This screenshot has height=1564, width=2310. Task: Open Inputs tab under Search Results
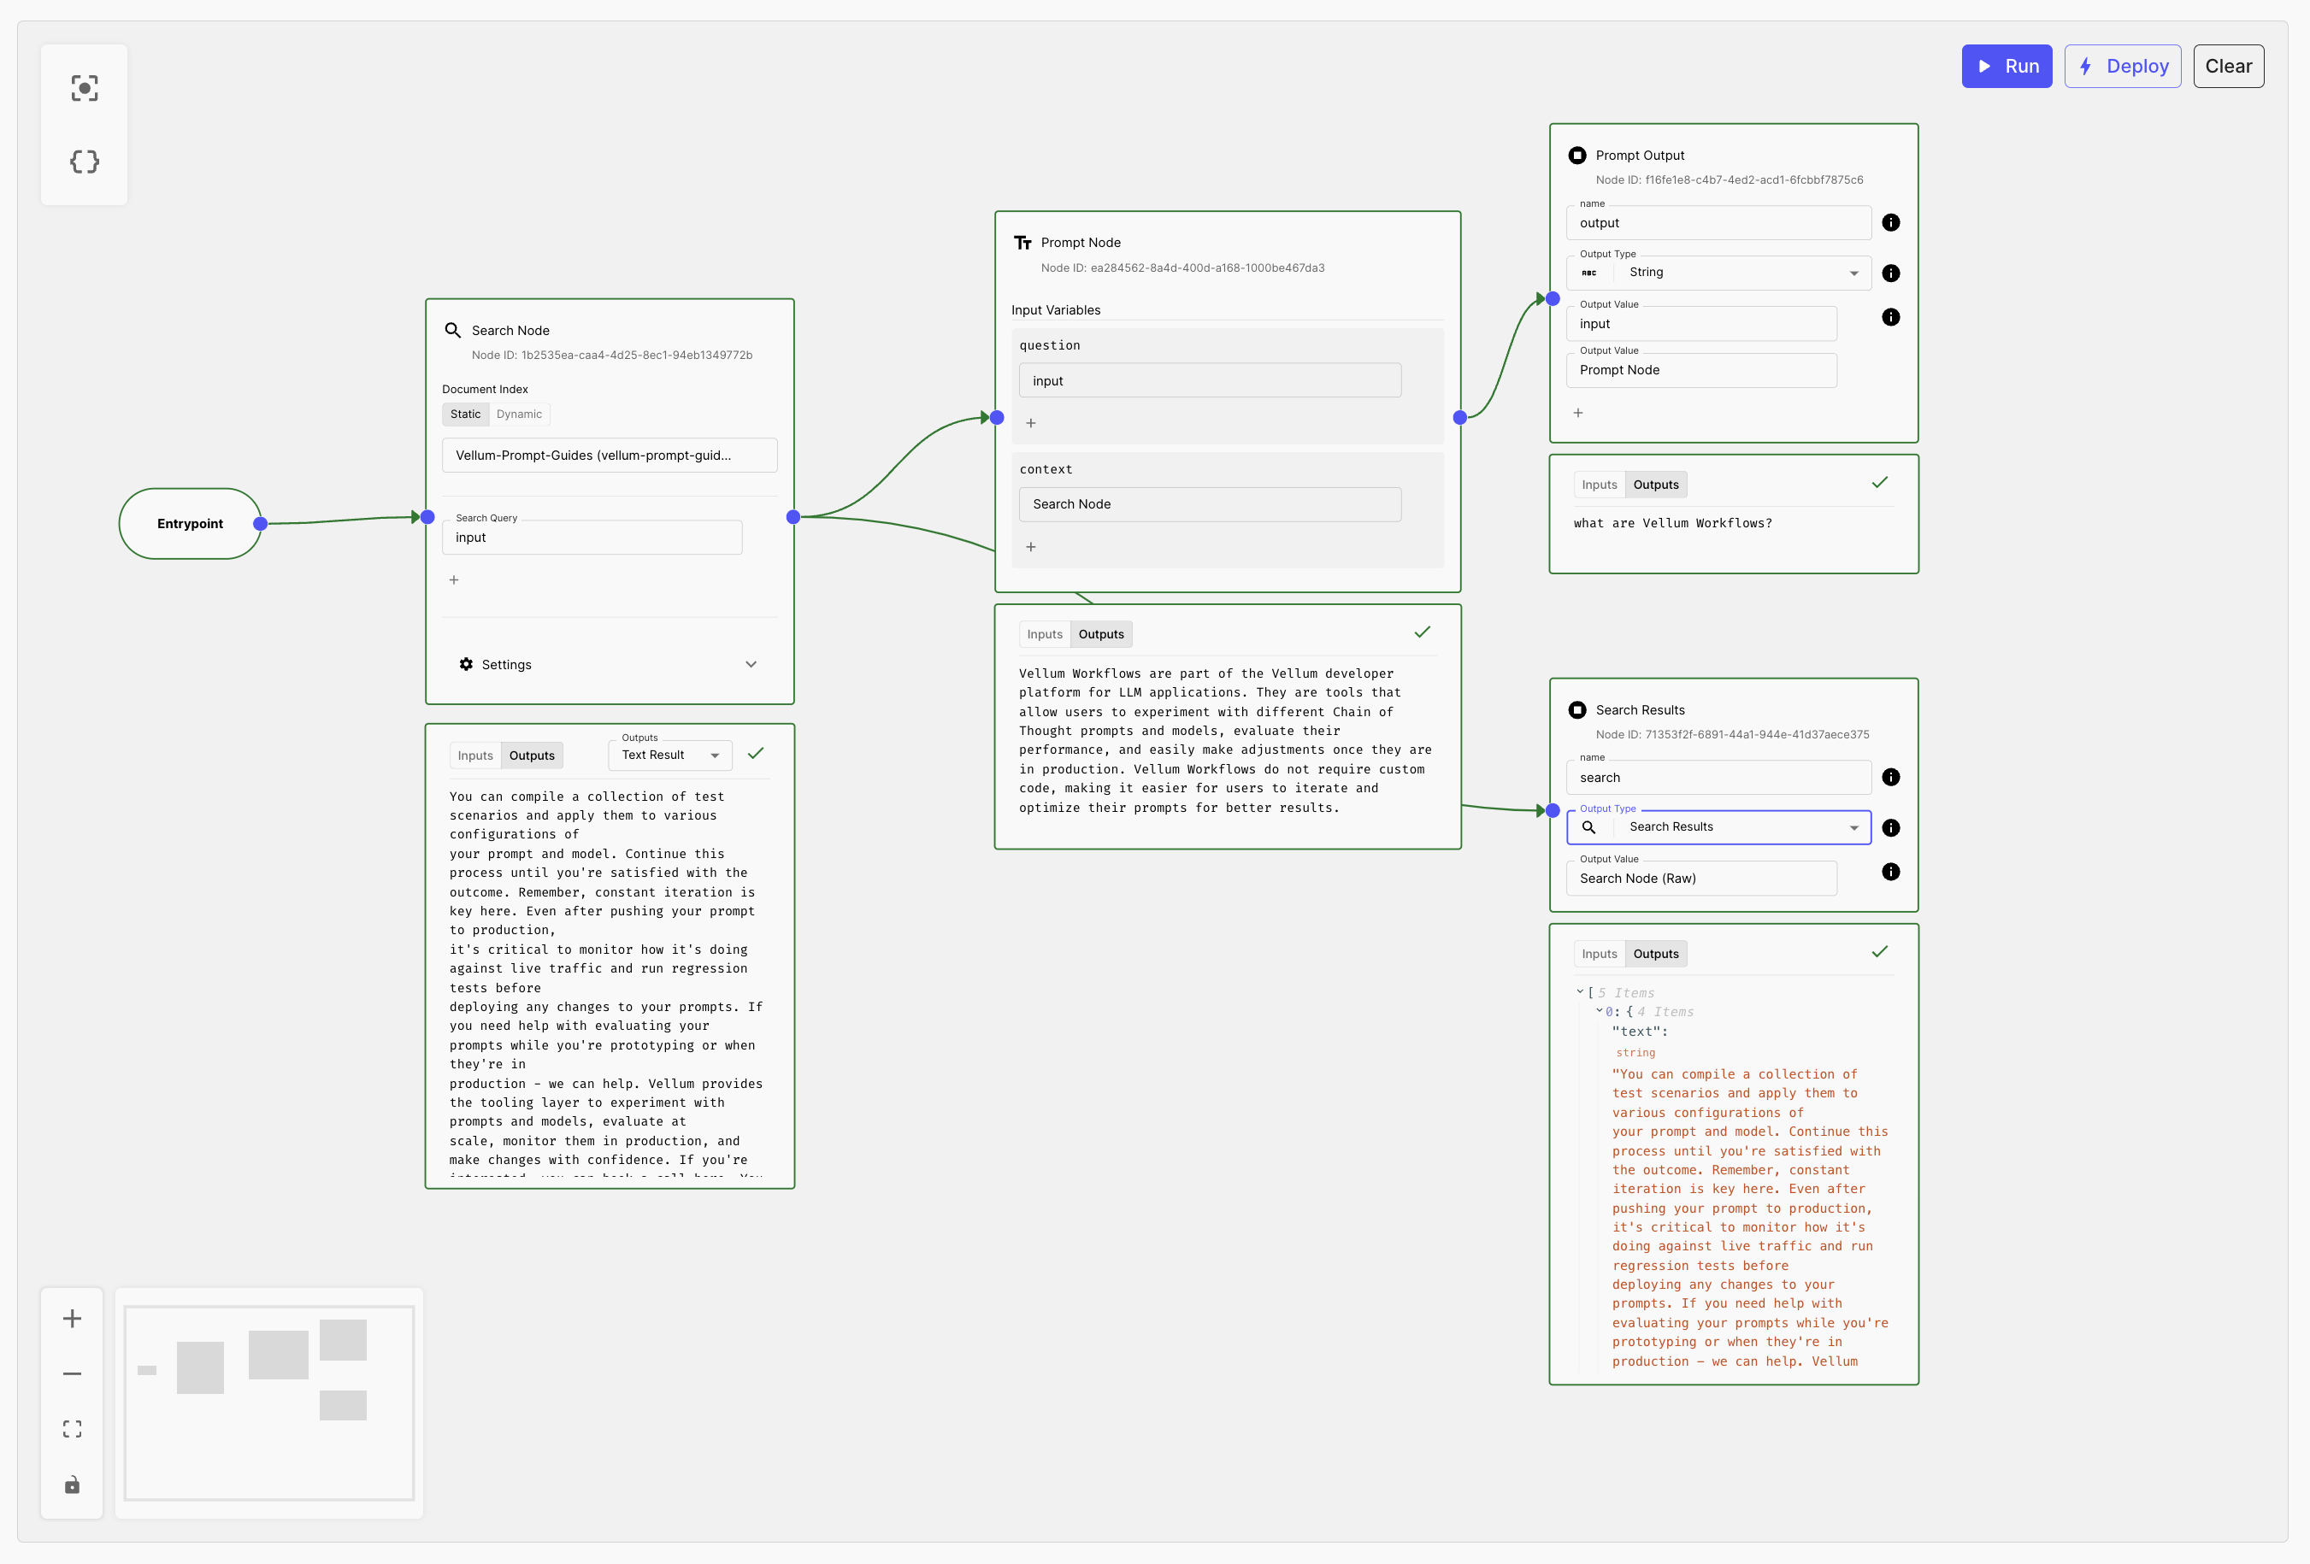pyautogui.click(x=1600, y=954)
